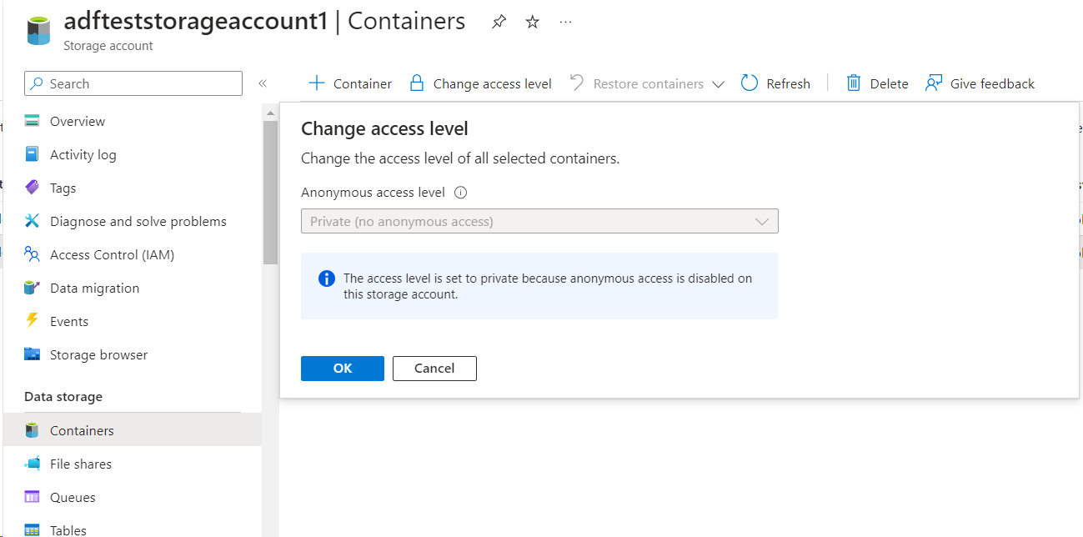Switch to Diagnose and solve problems

click(x=138, y=221)
